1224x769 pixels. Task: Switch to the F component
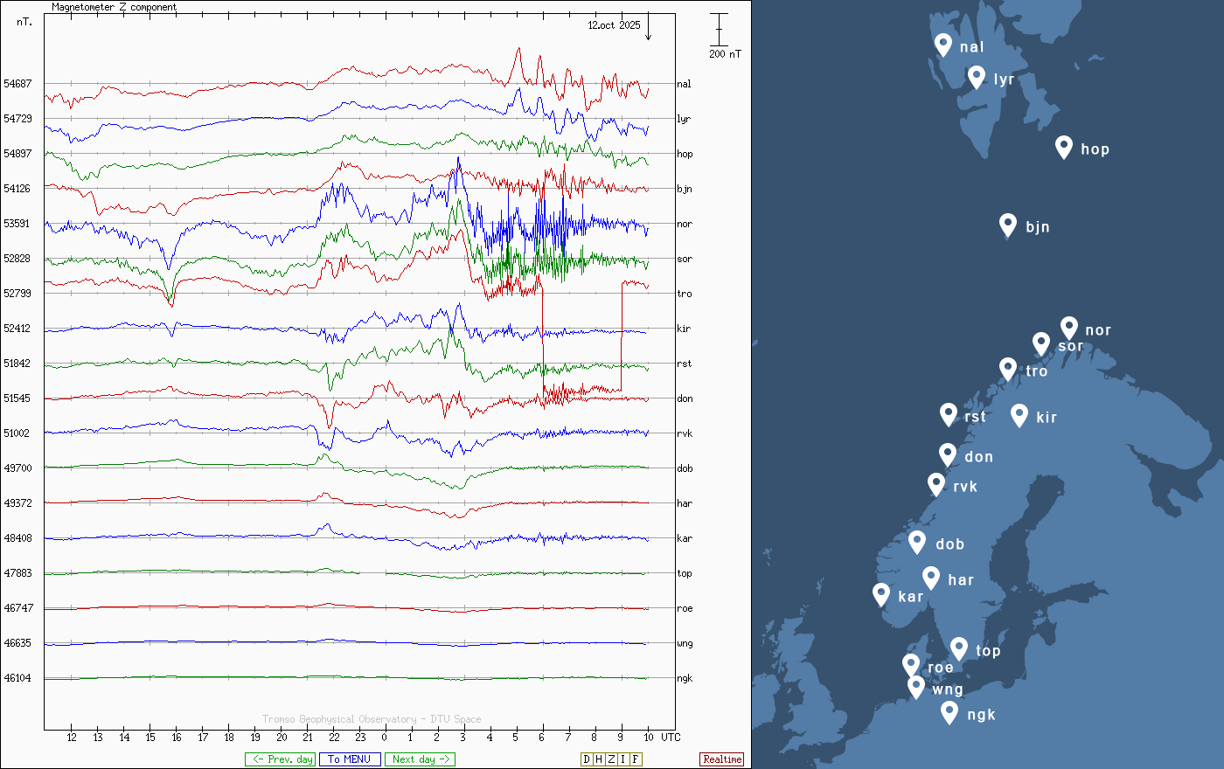pos(636,759)
